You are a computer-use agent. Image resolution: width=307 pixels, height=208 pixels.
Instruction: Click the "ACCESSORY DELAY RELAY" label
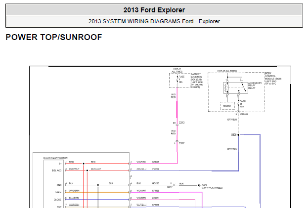[x=255, y=85]
